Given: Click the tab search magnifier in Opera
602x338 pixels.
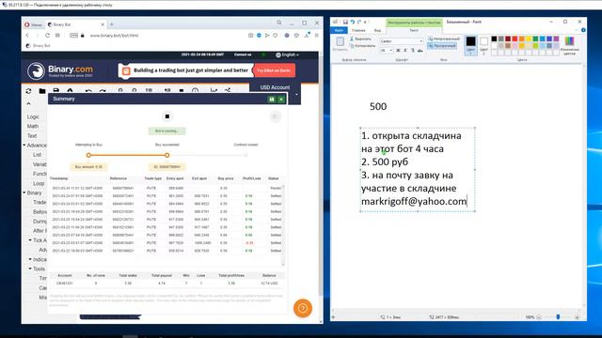Looking at the screenshot, I should [x=279, y=23].
